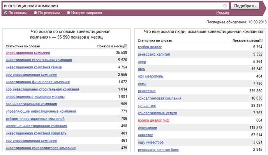Follow 'рейтинг инвестиционных компаний' link

[35, 119]
